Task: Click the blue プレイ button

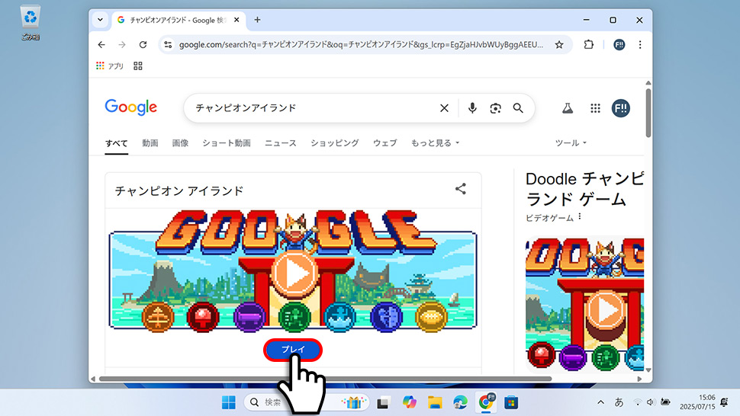Action: (293, 350)
